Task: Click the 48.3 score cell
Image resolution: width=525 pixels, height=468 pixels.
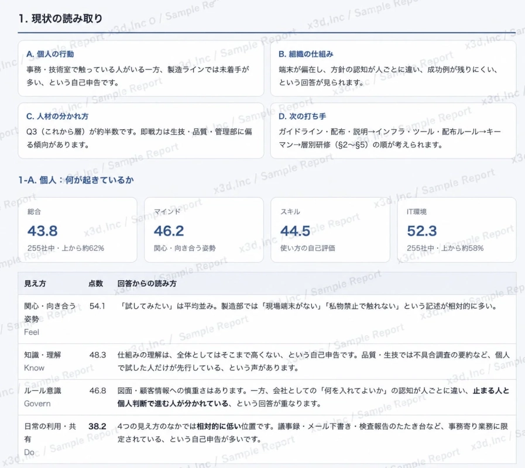Action: pyautogui.click(x=97, y=355)
